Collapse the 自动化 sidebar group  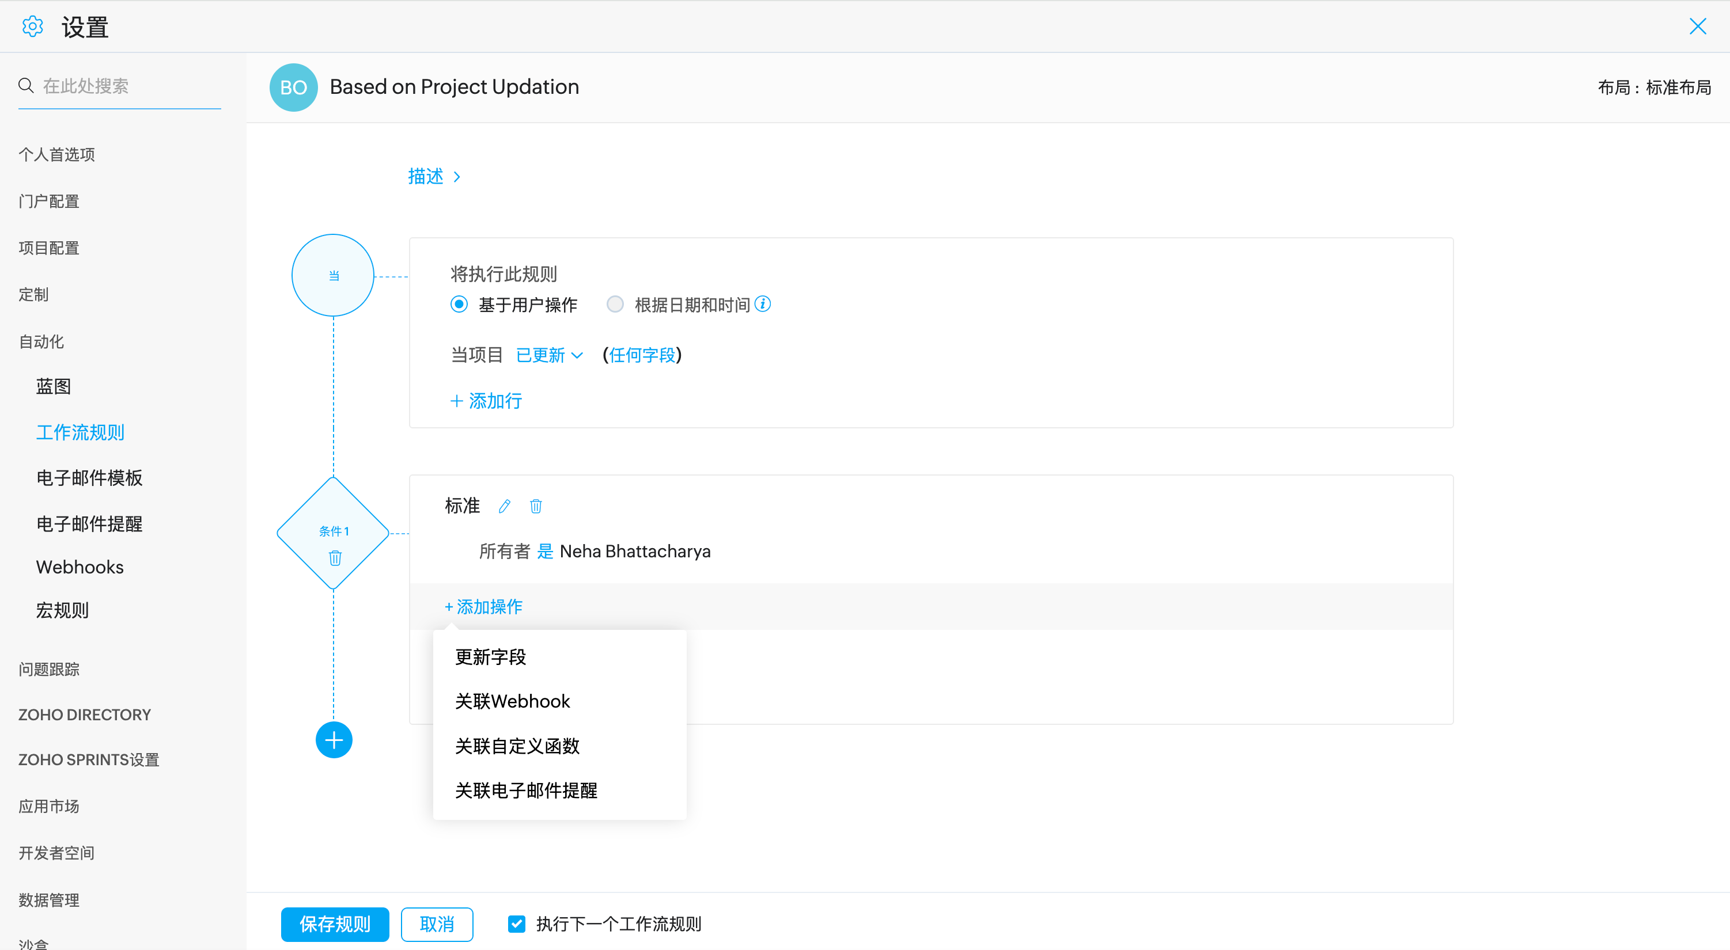pos(41,342)
